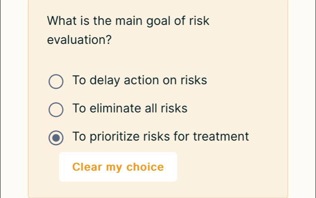Click the selected "To prioritize risks for treatment" radio
This screenshot has height=198, width=316.
[56, 137]
